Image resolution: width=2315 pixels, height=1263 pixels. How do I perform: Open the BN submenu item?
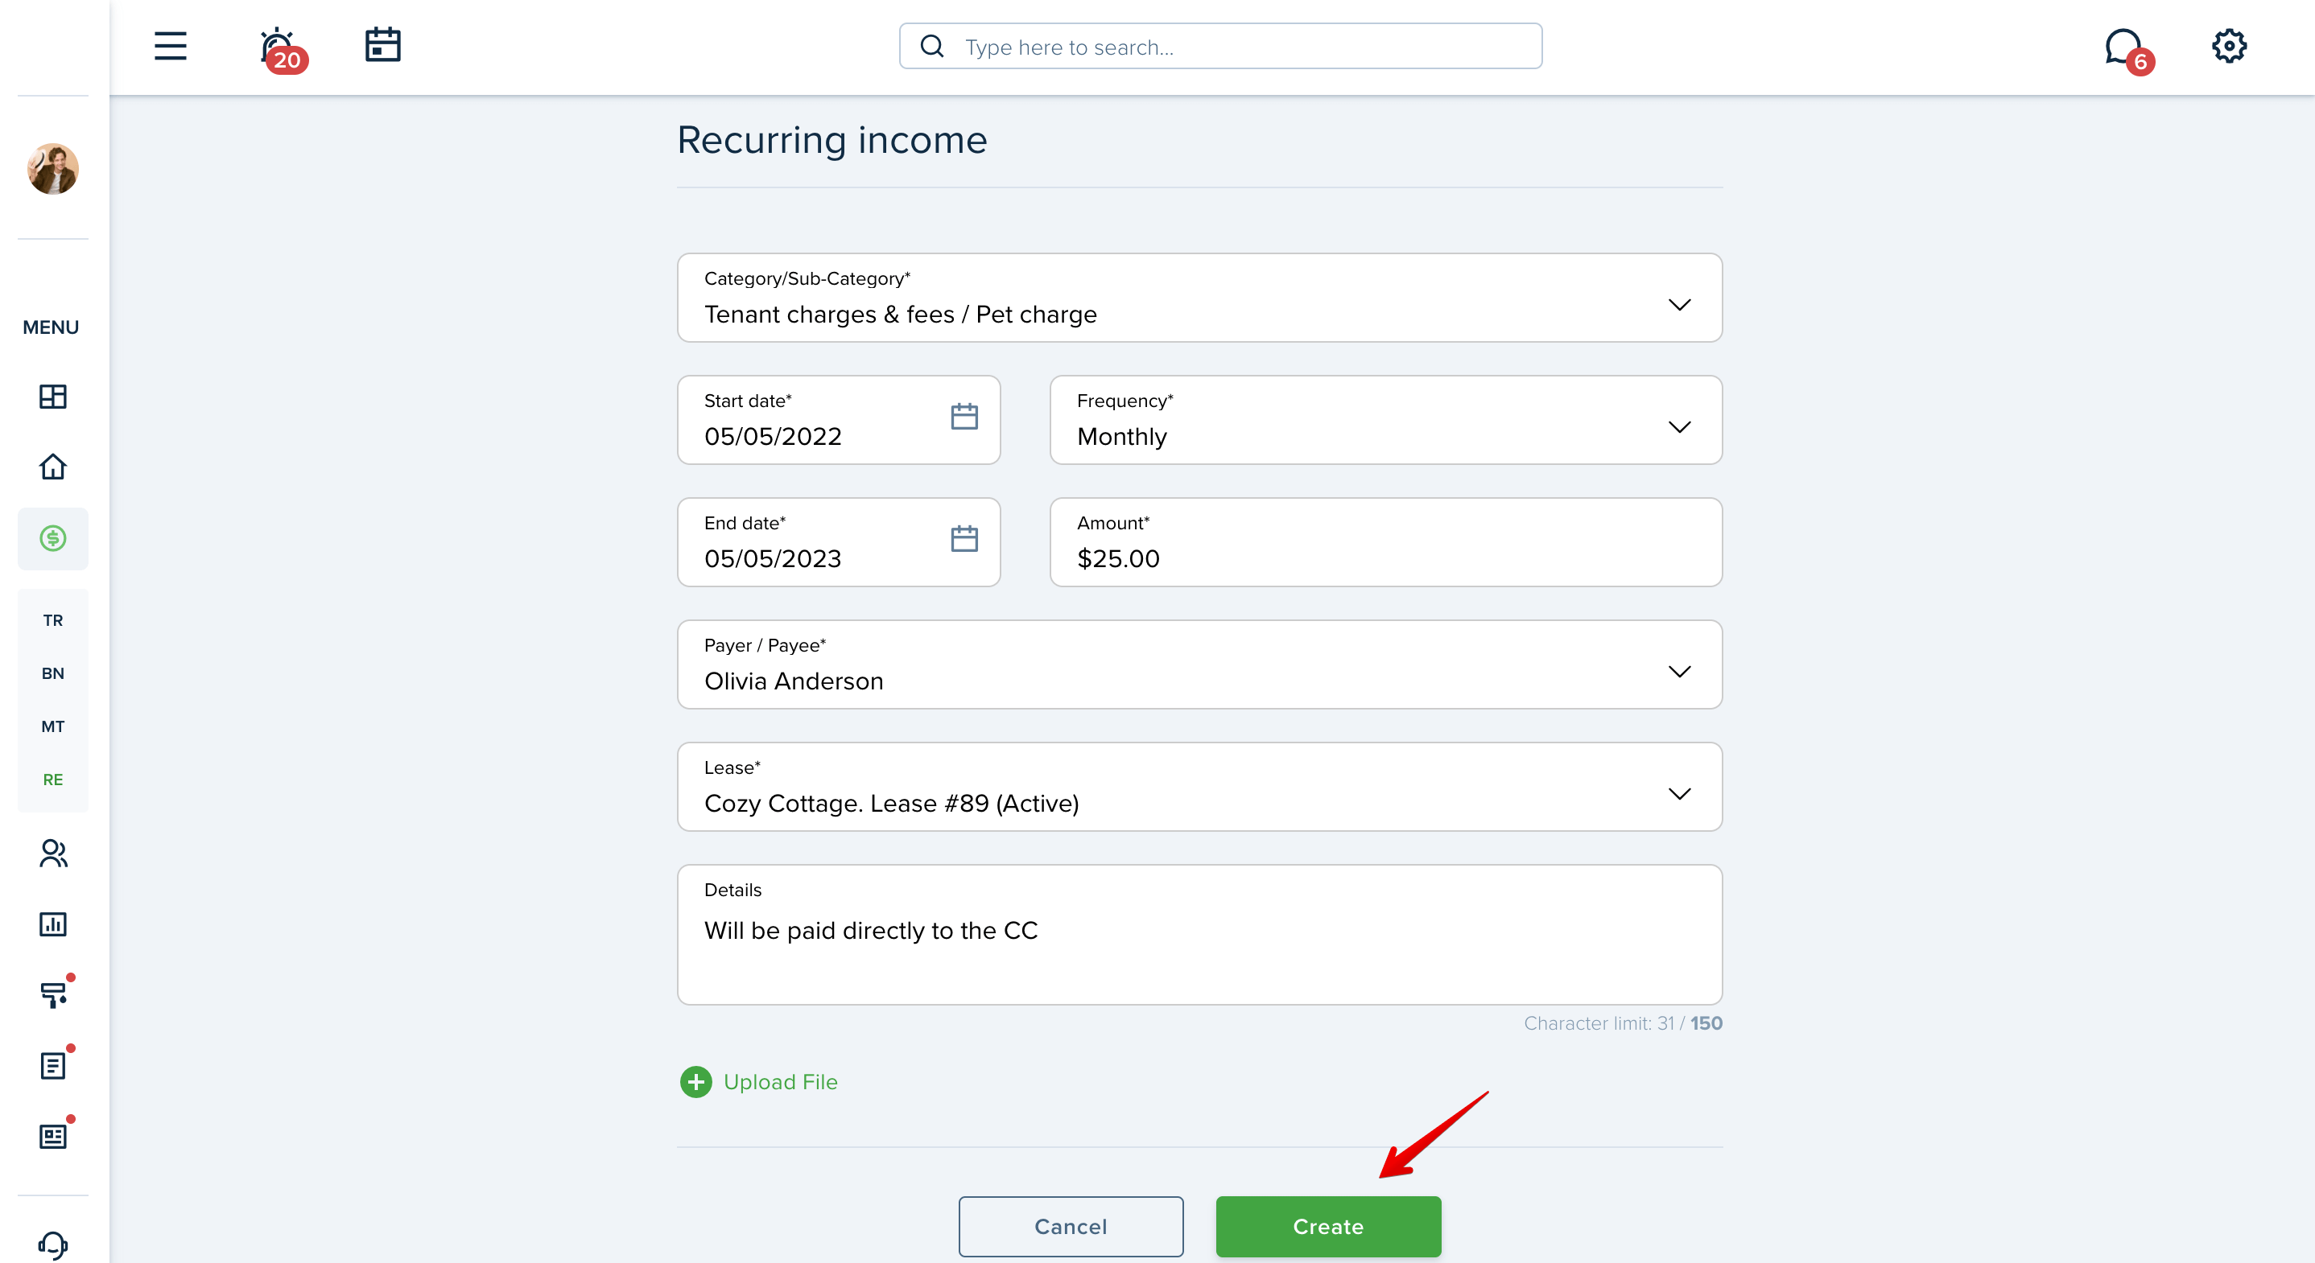point(53,673)
